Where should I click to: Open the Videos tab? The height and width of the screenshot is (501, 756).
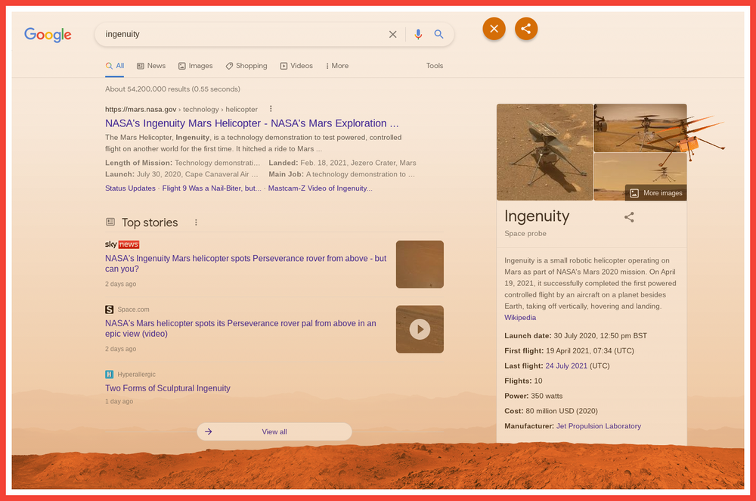pos(296,66)
